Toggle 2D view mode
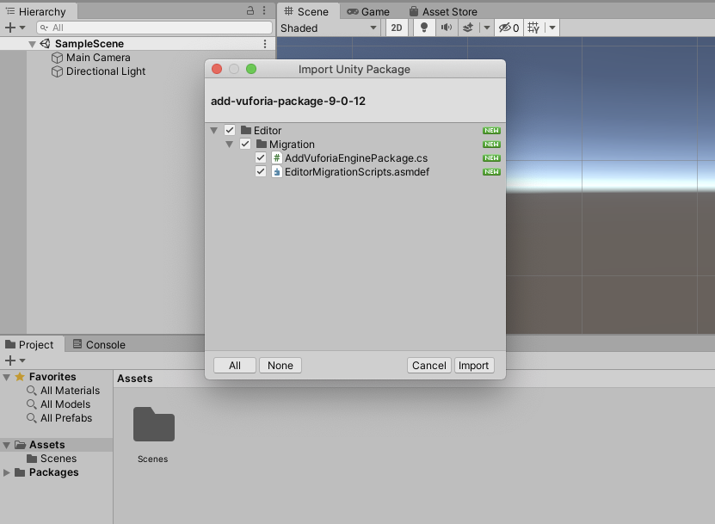Screen dimensions: 715x524 point(397,28)
